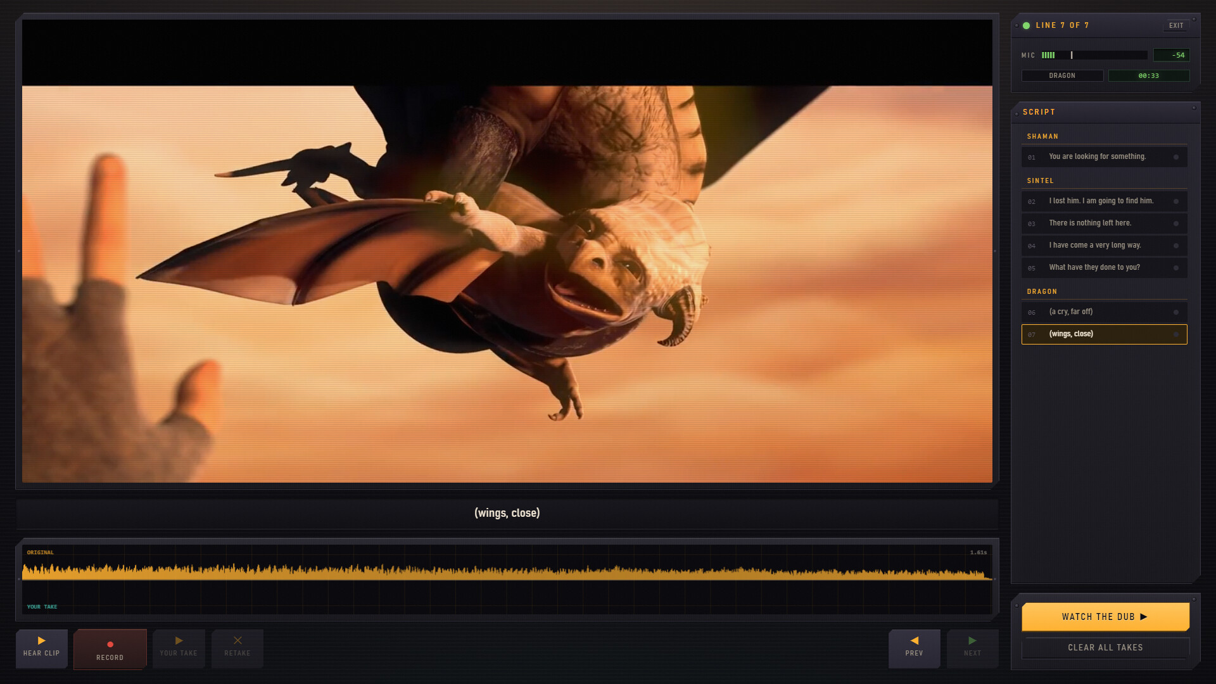This screenshot has width=1216, height=684.
Task: Click the 00:33 timecode display
Action: tap(1148, 75)
